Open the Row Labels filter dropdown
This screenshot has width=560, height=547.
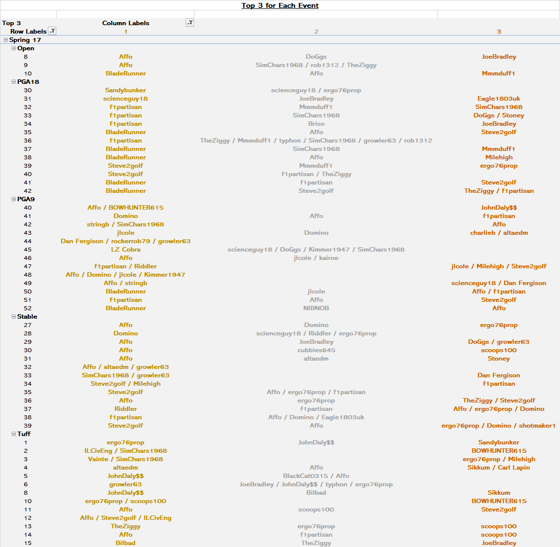coord(52,31)
